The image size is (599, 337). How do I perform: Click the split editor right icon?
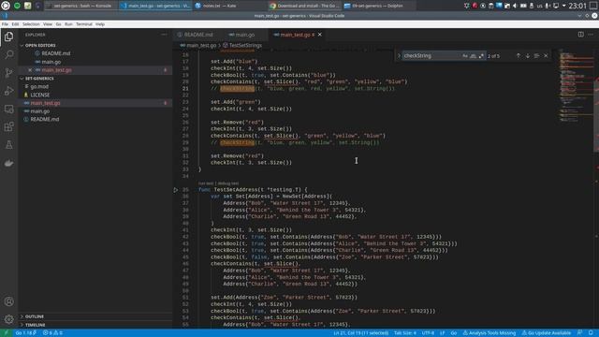[580, 35]
